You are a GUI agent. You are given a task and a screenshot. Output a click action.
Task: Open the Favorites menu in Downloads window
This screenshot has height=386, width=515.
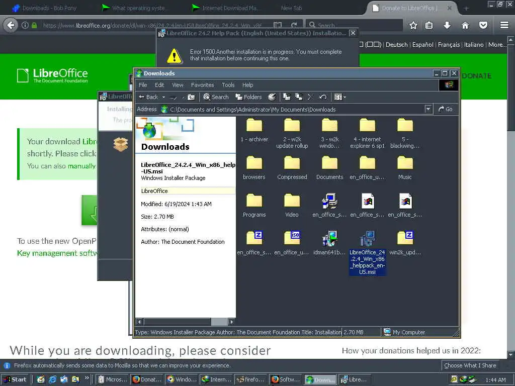click(x=202, y=85)
